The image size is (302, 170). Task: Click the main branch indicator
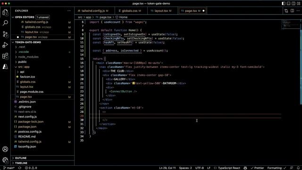(9, 168)
